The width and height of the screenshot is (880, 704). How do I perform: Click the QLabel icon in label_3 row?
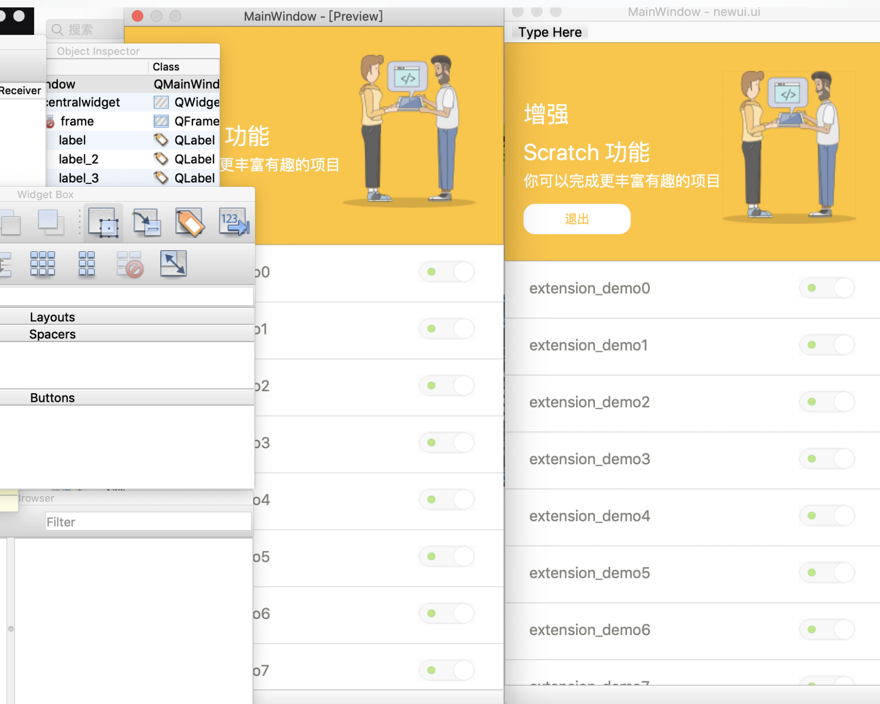(x=161, y=177)
